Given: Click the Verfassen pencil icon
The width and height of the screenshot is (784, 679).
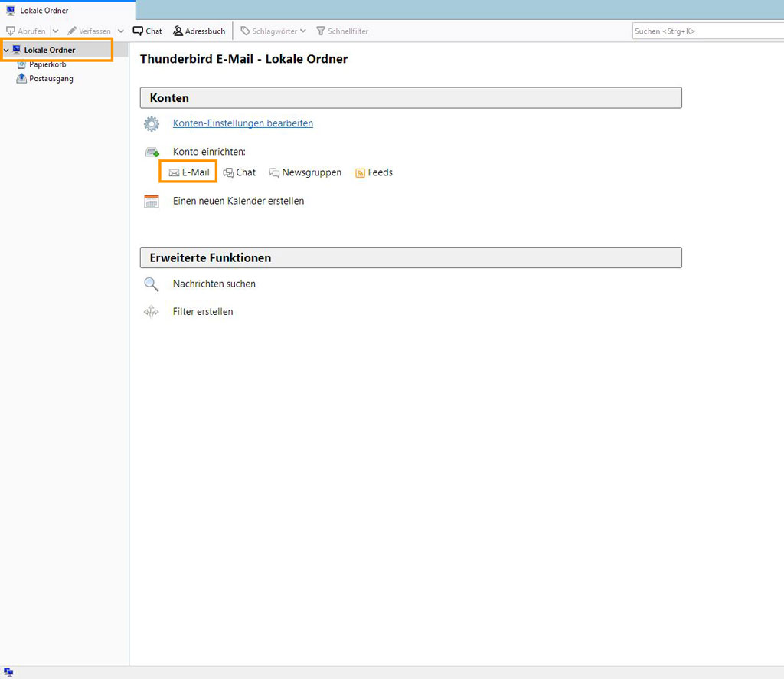Looking at the screenshot, I should [72, 31].
